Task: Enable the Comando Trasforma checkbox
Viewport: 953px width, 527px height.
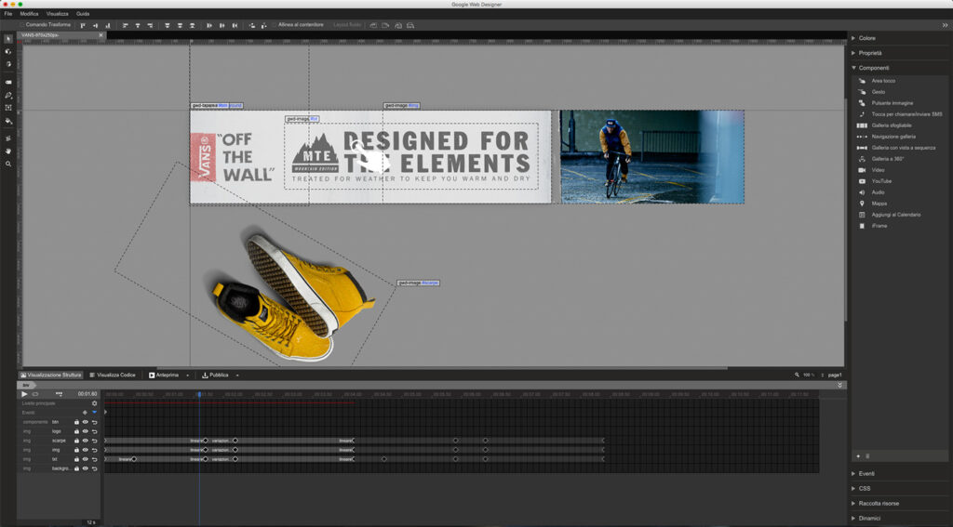Action: (22, 25)
